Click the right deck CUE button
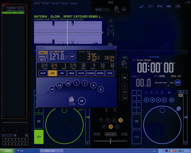Viewport: 191px width, 153px height. tap(137, 121)
